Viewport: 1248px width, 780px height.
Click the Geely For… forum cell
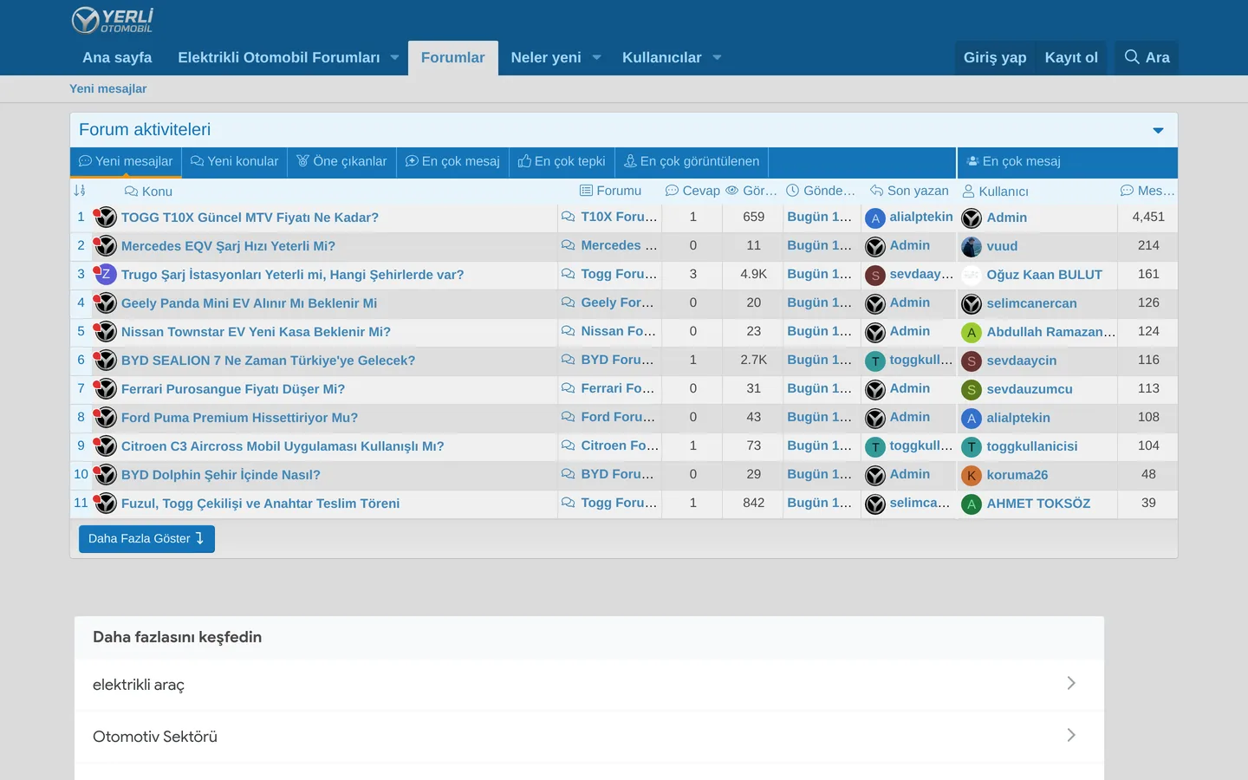(x=618, y=302)
